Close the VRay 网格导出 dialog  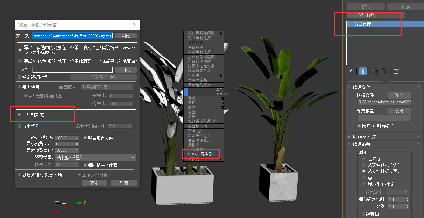coord(135,25)
